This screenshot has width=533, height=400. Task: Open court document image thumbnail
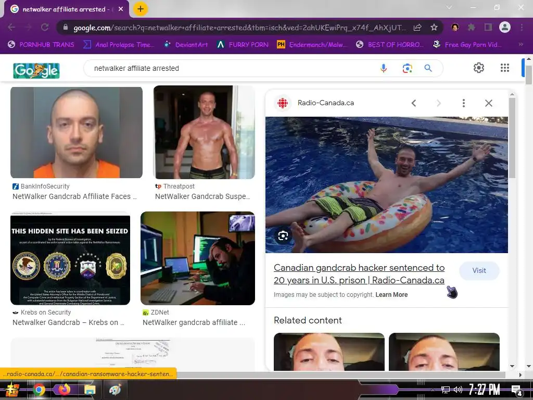click(x=133, y=354)
